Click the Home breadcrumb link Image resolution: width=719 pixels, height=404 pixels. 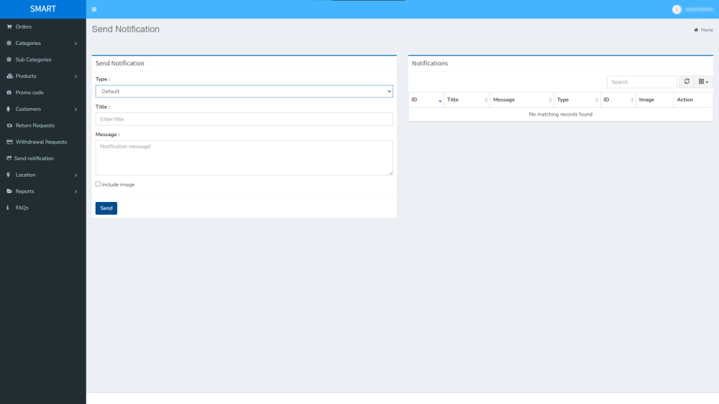tap(704, 30)
